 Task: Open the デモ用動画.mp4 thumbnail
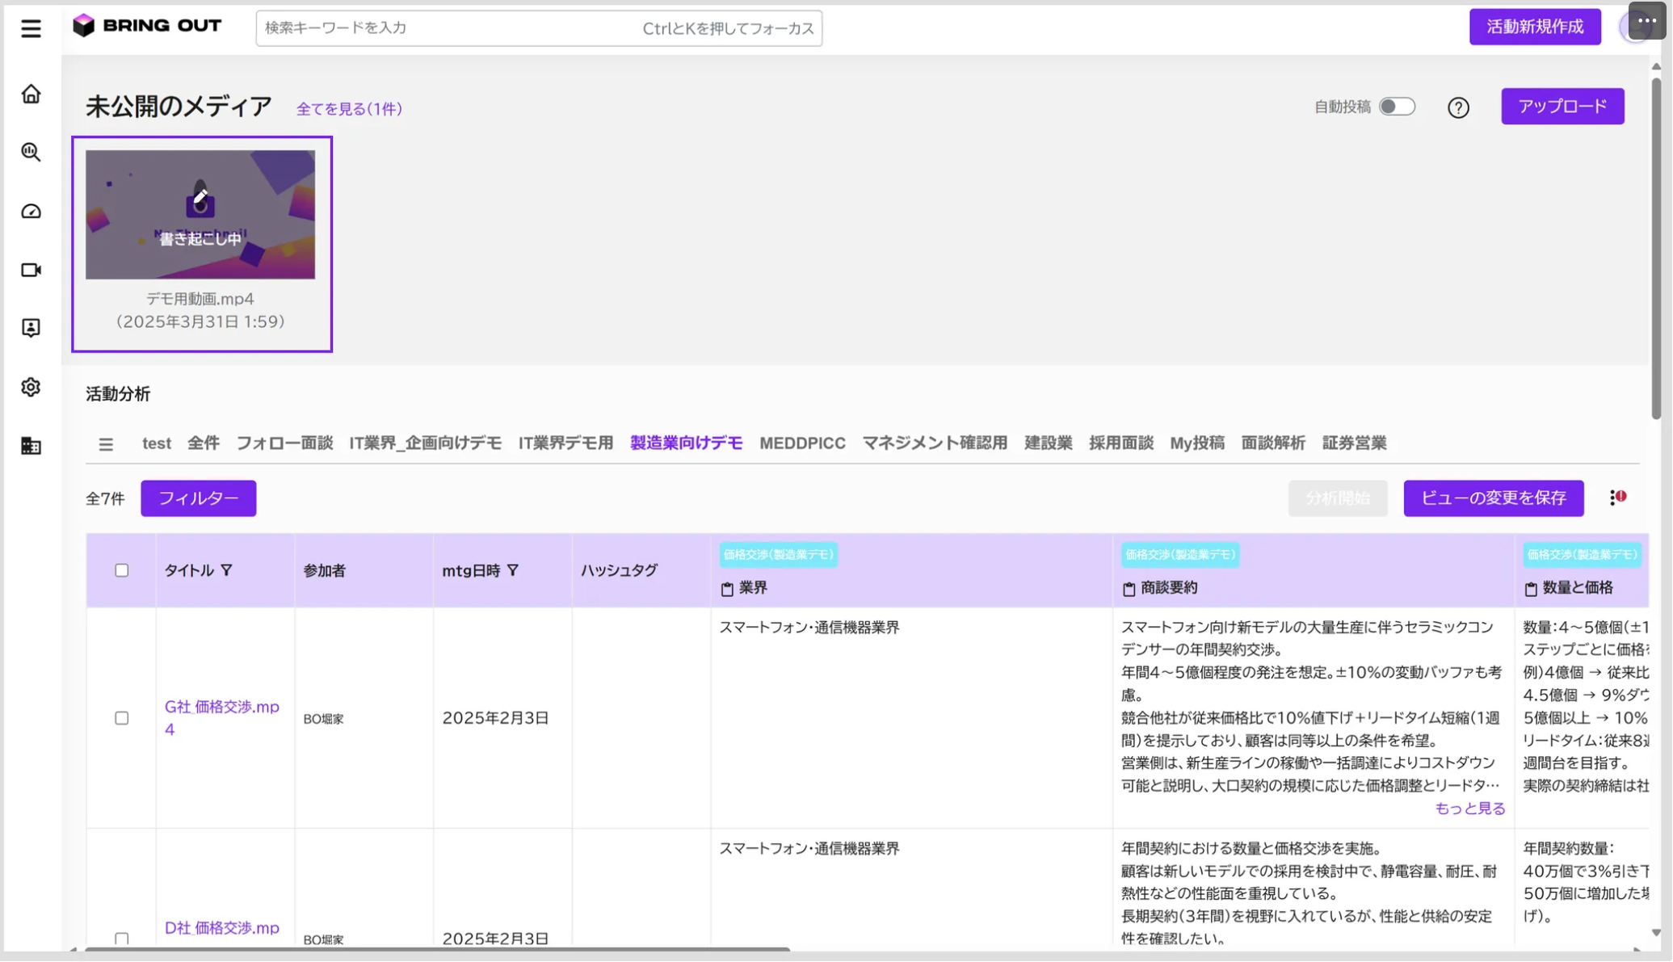[200, 215]
